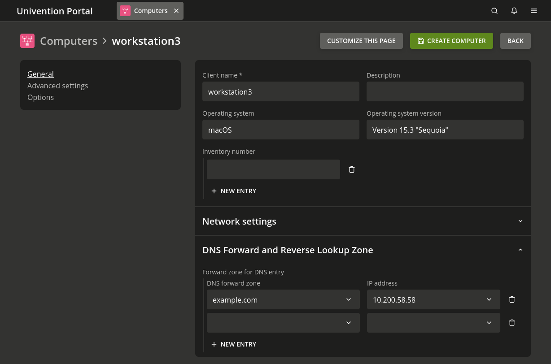Collapse DNS Forward and Reverse Lookup Zone
The height and width of the screenshot is (364, 551).
pos(520,250)
